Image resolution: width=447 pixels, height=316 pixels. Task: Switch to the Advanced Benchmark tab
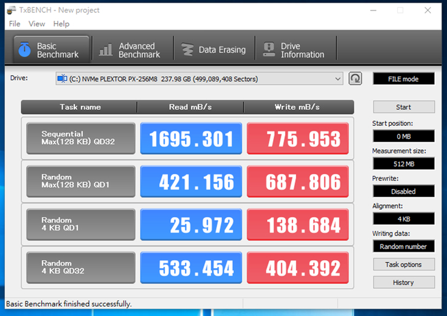click(130, 50)
